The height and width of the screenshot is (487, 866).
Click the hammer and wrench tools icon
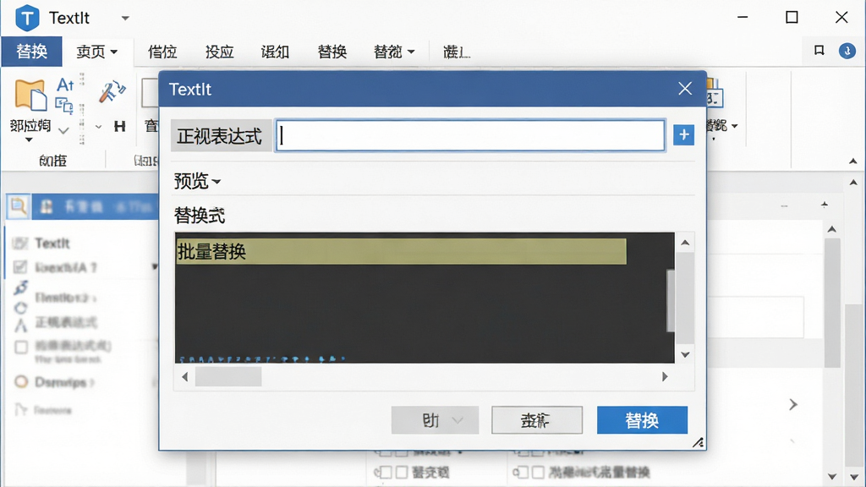coord(112,91)
